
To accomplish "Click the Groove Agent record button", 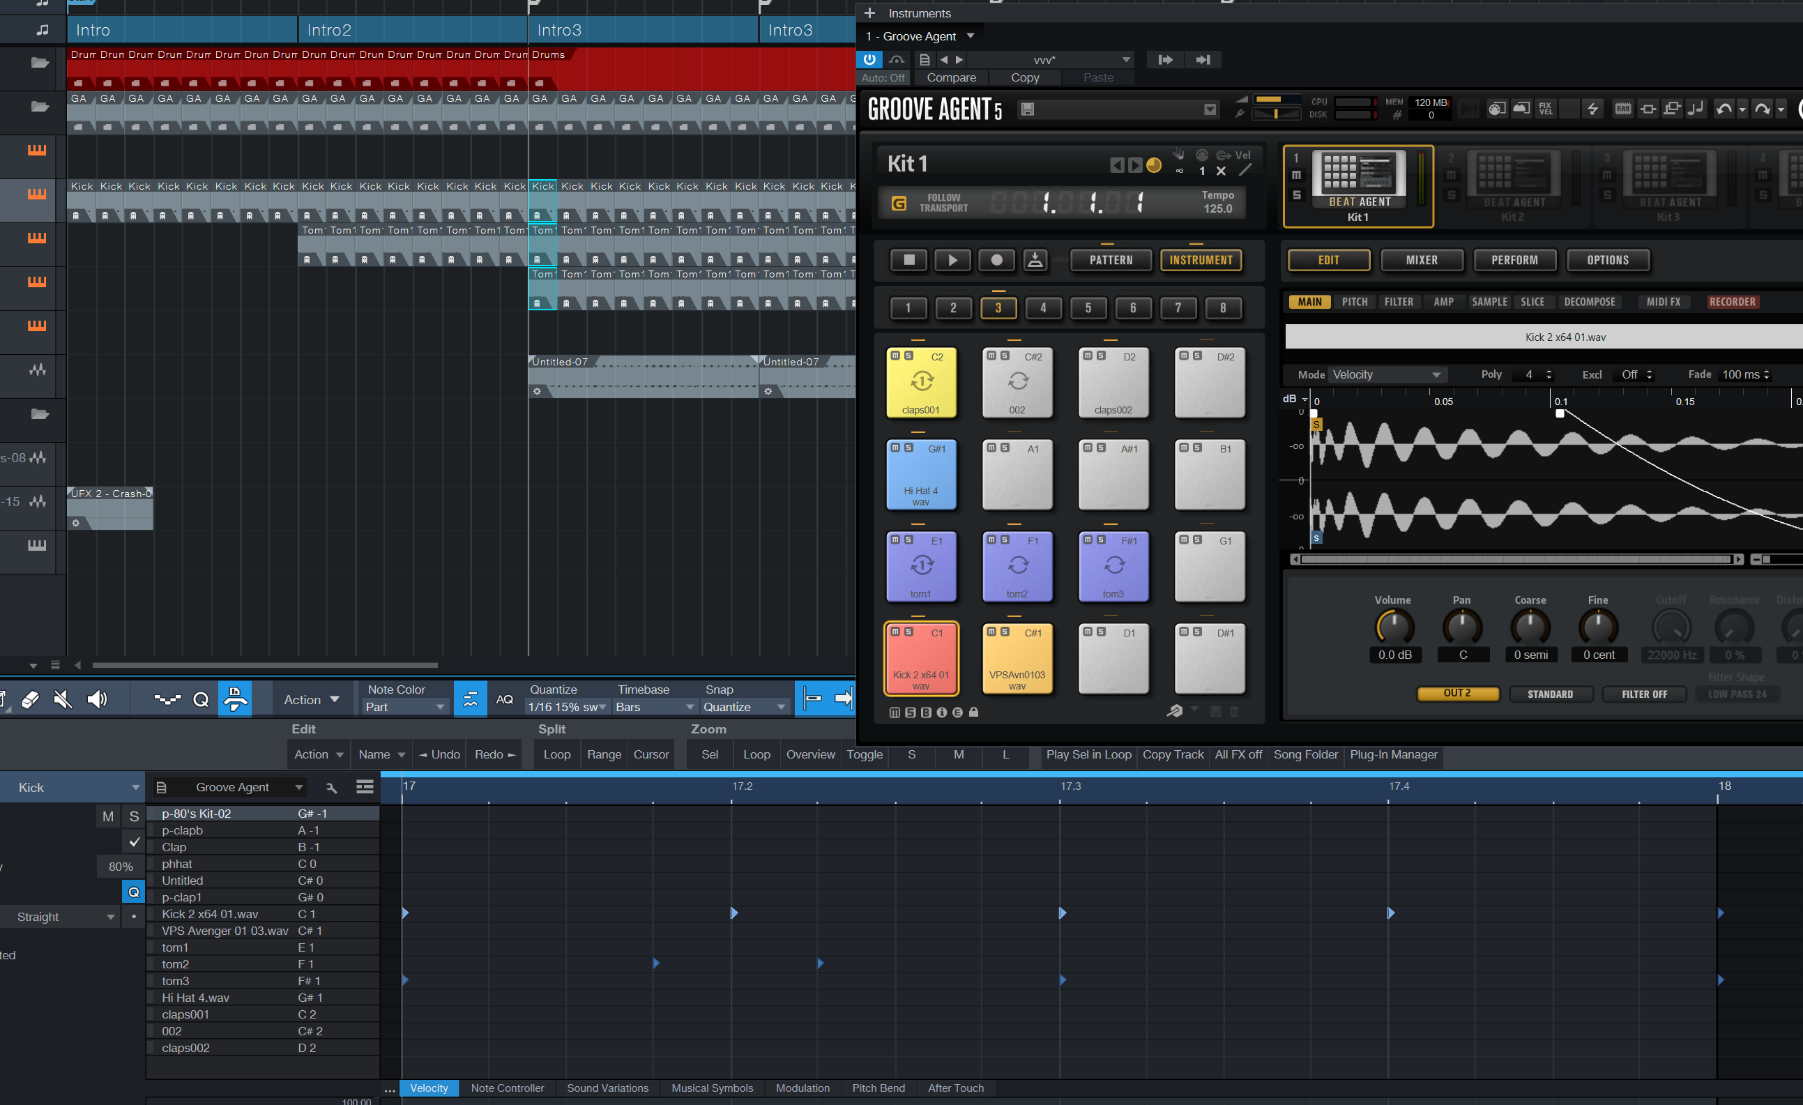I will pyautogui.click(x=996, y=260).
